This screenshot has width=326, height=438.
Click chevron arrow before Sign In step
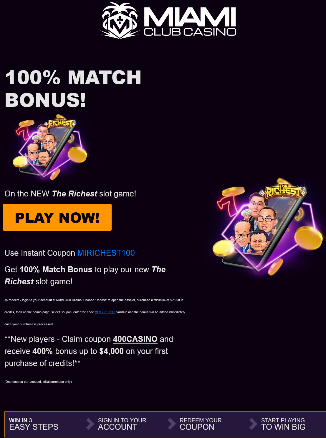[x=90, y=424]
